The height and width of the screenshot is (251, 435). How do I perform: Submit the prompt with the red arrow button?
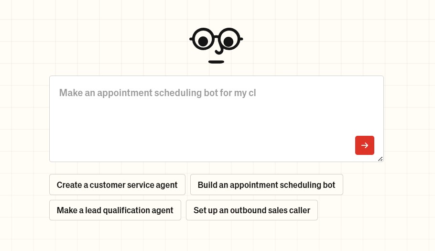click(x=365, y=145)
